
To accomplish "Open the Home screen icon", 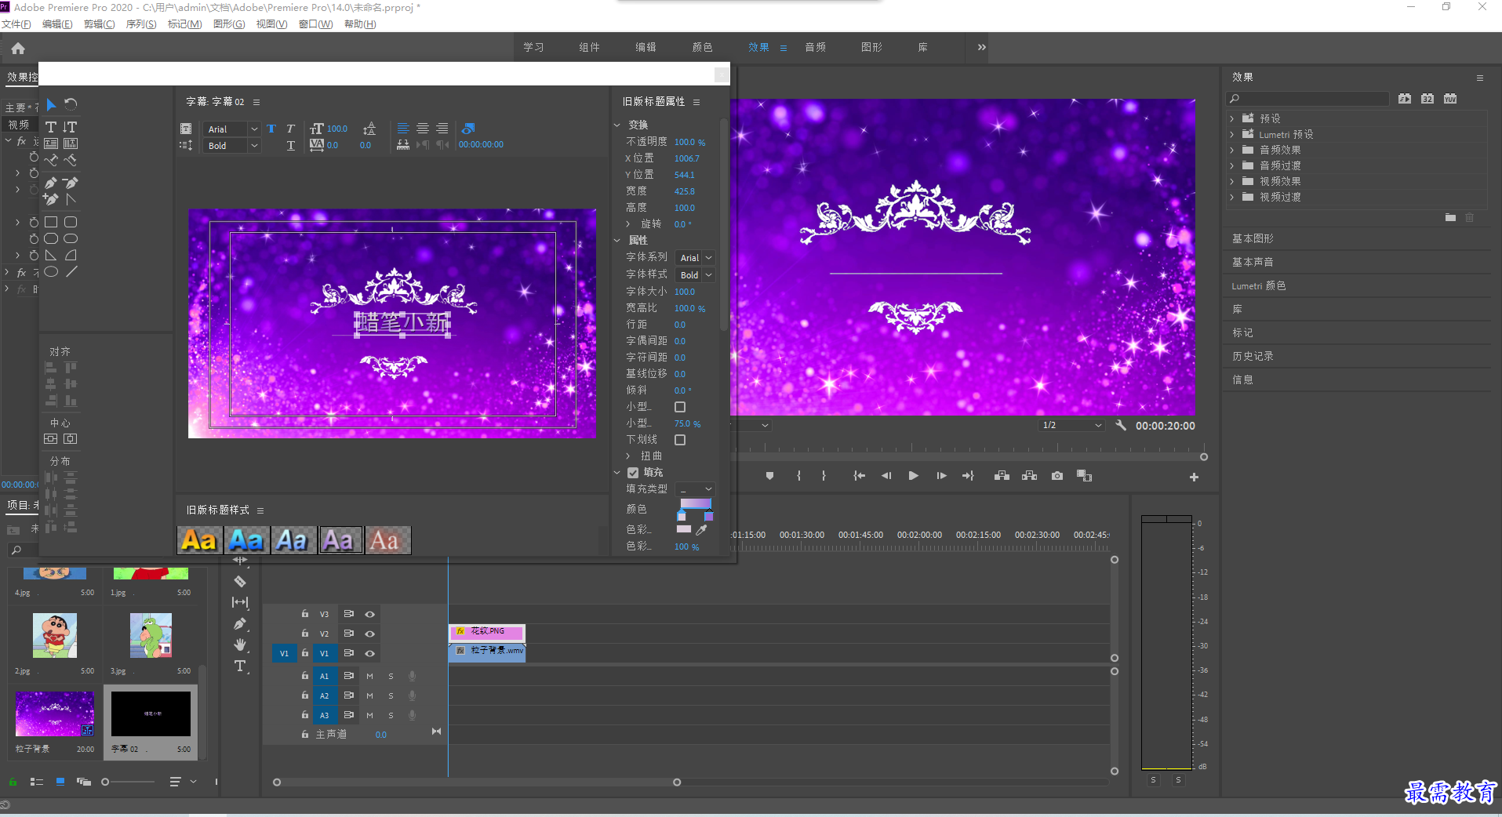I will click(x=18, y=49).
